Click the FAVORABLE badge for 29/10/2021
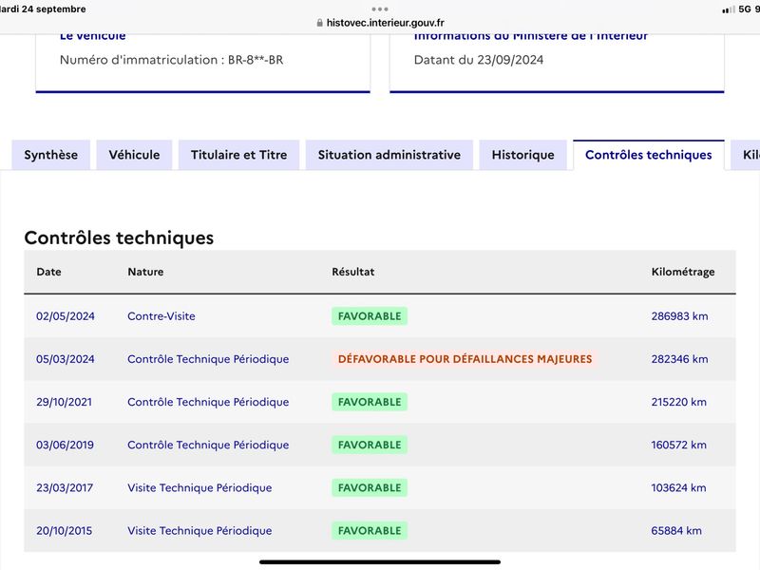 coord(370,402)
